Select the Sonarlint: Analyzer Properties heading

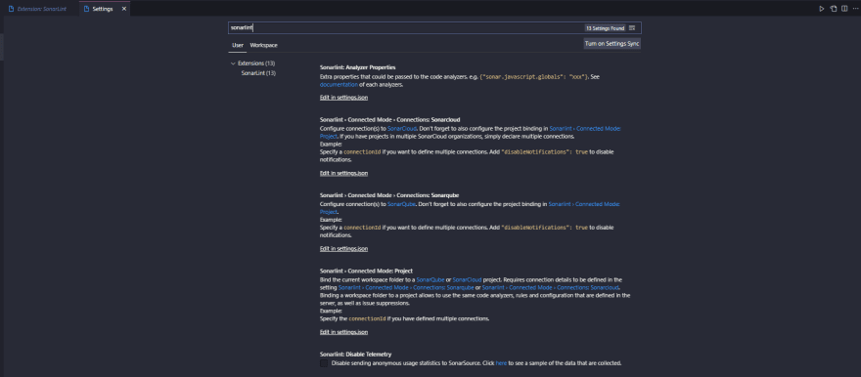(x=357, y=67)
